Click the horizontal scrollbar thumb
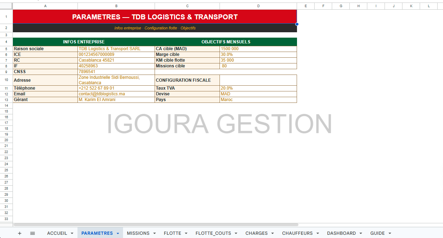Image resolution: width=443 pixels, height=238 pixels. coord(156,225)
